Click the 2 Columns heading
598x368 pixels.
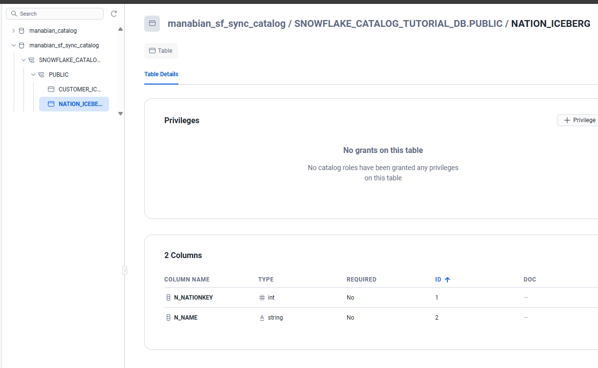(183, 256)
